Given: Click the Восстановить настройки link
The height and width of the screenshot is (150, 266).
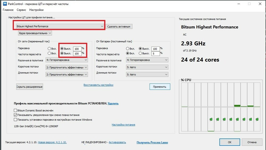Looking at the screenshot, I should [98, 85].
